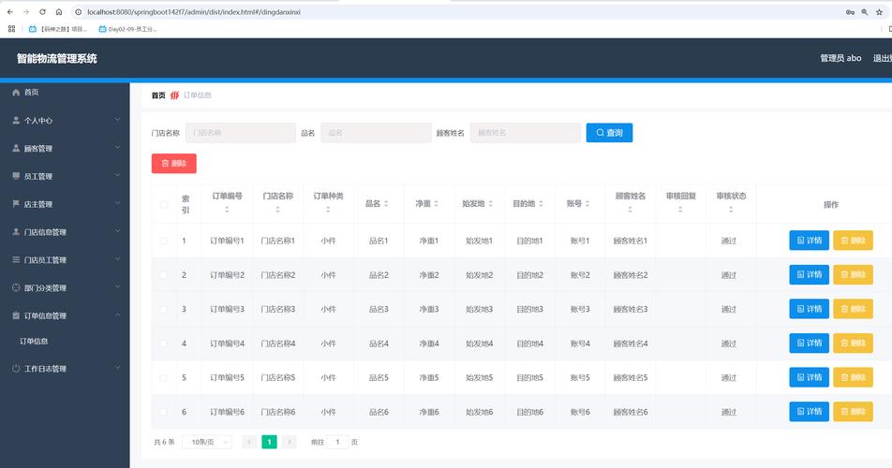The width and height of the screenshot is (892, 468).
Task: Click the 门店名称 search input field
Action: (240, 133)
